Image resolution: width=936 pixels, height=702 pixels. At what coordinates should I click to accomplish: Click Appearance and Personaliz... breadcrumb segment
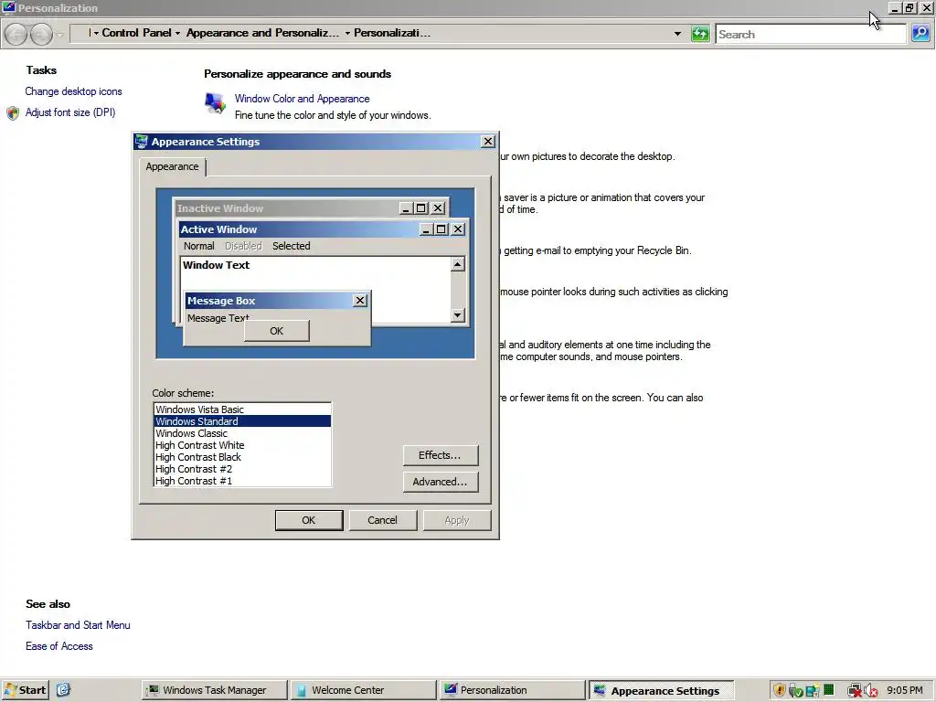click(262, 33)
